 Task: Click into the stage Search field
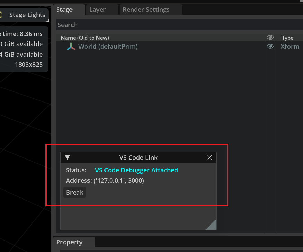tap(139, 24)
